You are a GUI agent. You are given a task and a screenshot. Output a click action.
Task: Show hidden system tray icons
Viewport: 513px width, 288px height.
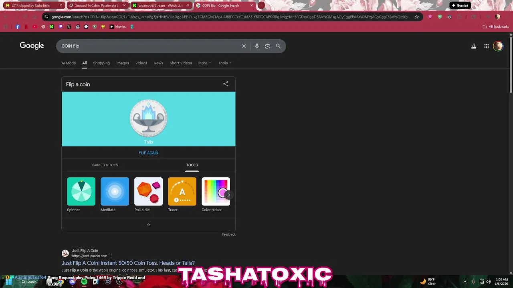465,282
